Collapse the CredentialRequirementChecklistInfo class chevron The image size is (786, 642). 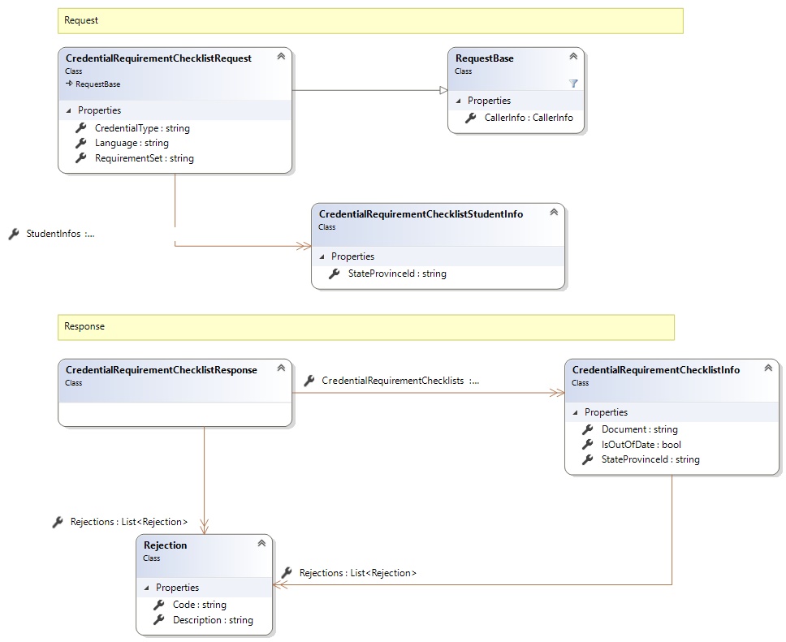(767, 368)
